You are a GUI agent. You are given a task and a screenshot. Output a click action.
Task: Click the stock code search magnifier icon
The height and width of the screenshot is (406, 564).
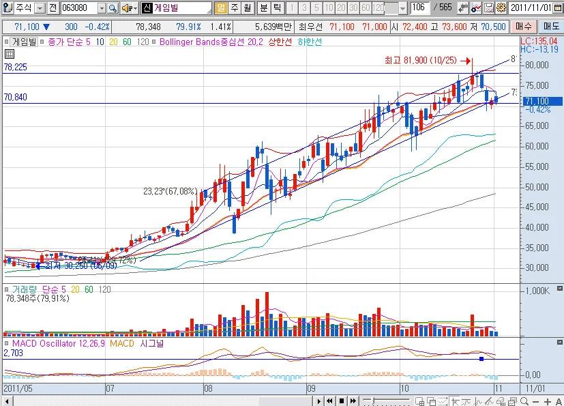[x=113, y=8]
